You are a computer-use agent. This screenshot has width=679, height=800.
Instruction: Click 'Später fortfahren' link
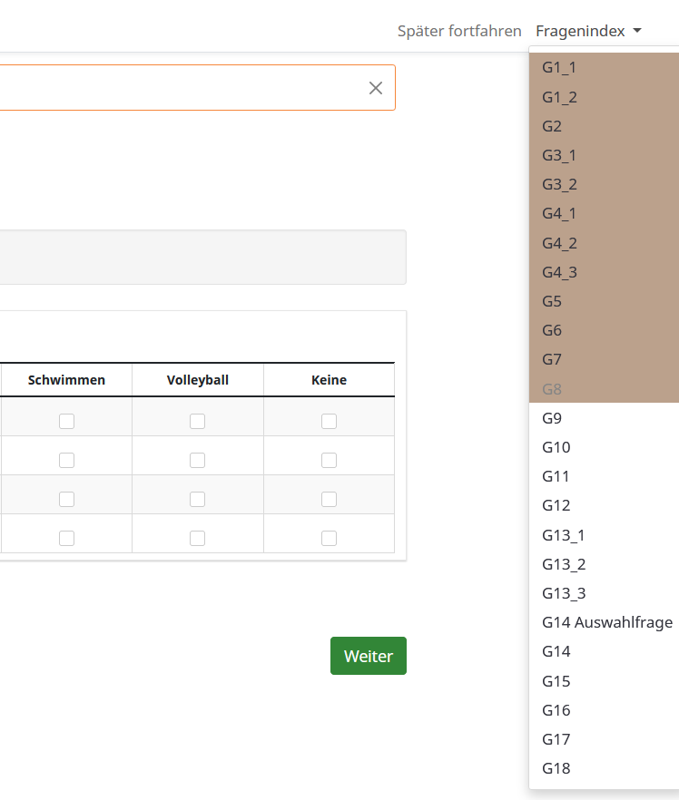tap(459, 31)
